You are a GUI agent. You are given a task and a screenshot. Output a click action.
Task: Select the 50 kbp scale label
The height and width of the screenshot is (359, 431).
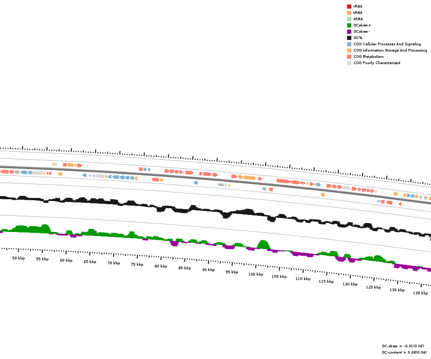point(18,258)
